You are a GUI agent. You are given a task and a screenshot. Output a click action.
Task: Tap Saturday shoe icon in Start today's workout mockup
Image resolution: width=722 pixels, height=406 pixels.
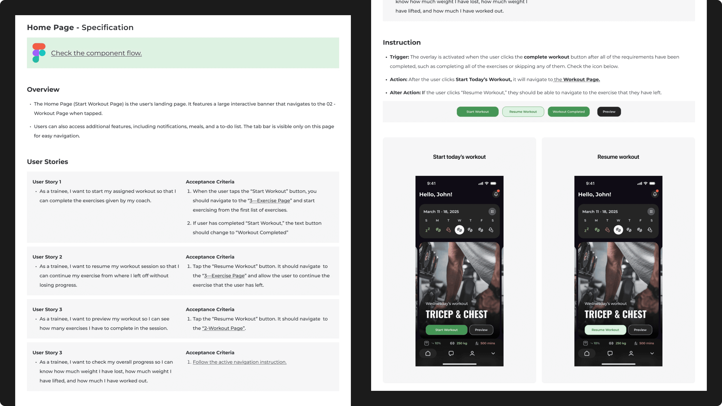click(491, 230)
